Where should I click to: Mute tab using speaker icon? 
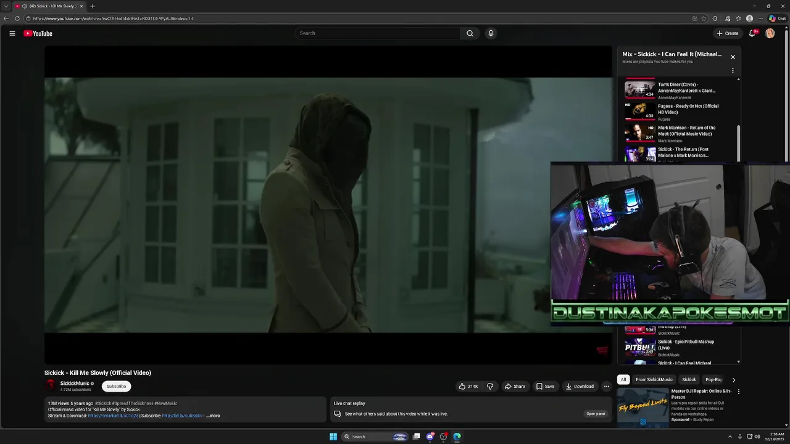coord(24,6)
